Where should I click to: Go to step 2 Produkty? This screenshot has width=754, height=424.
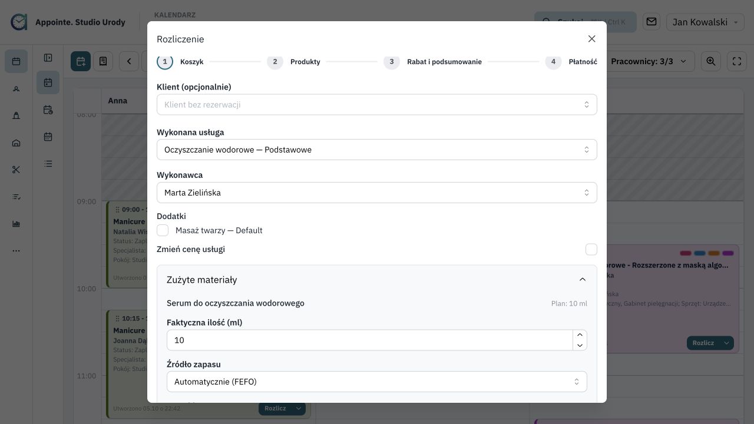click(x=294, y=62)
